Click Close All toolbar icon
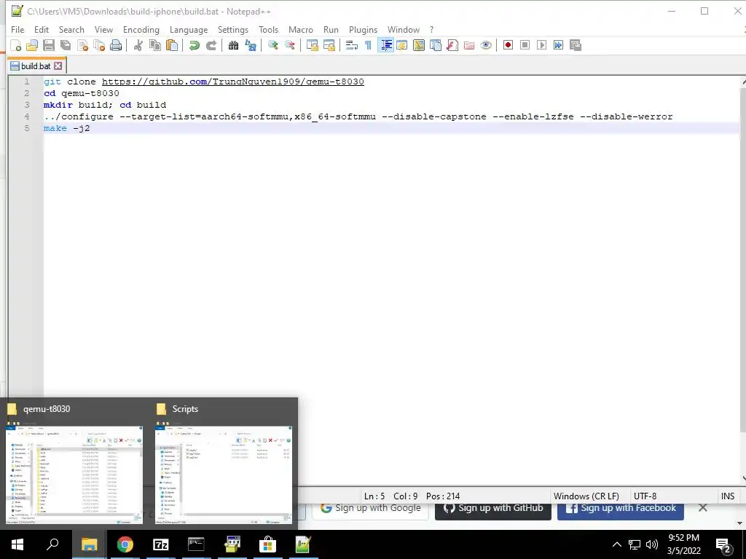Screen dimensions: 746x559 [x=99, y=45]
